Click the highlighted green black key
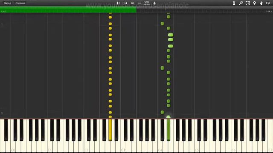 (168, 130)
